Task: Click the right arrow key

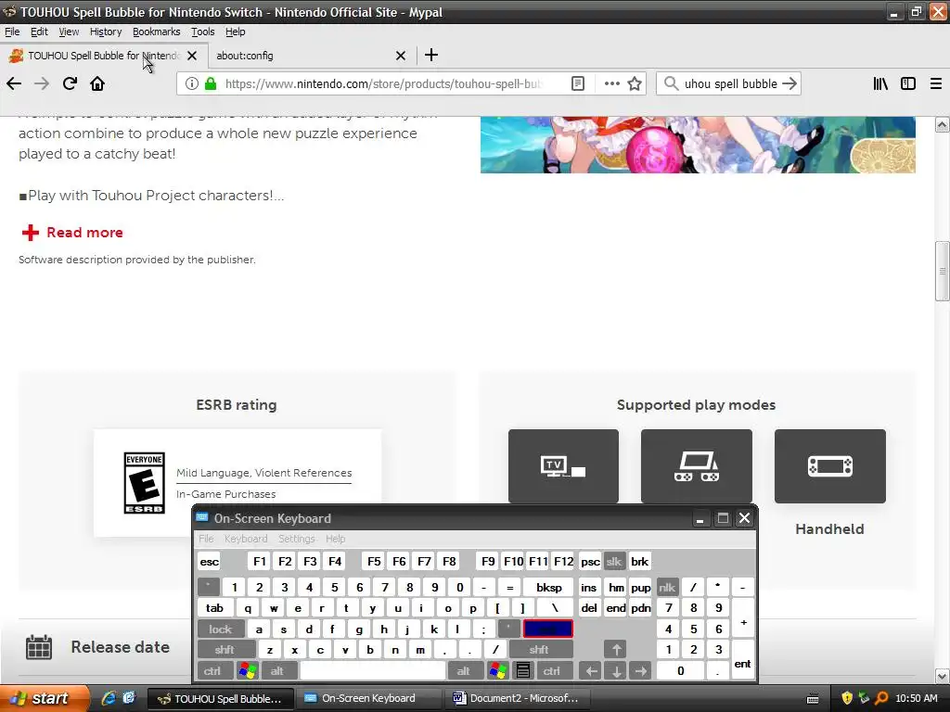Action: pos(640,671)
